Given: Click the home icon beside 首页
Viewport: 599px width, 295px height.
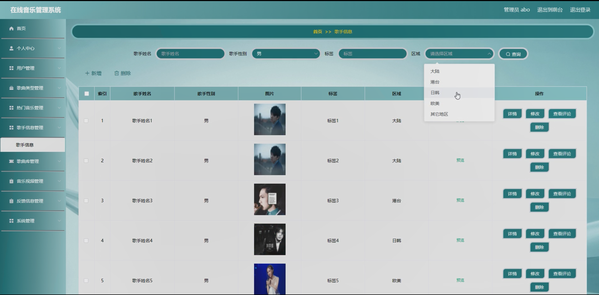Looking at the screenshot, I should tap(11, 28).
